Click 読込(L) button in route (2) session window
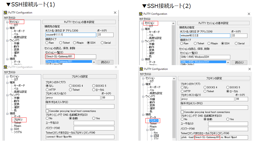Image resolution: width=253 pixels, height=144 pixels. (239, 63)
